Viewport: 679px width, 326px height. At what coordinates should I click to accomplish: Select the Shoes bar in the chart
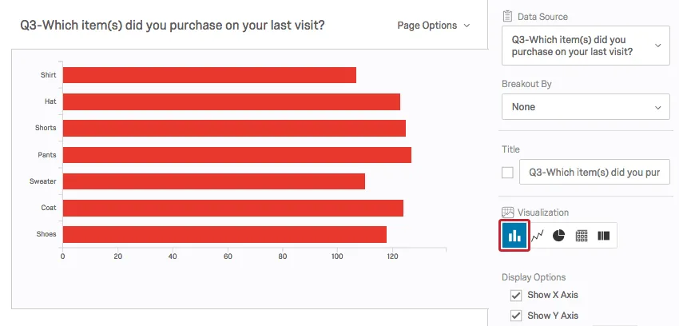(x=224, y=234)
